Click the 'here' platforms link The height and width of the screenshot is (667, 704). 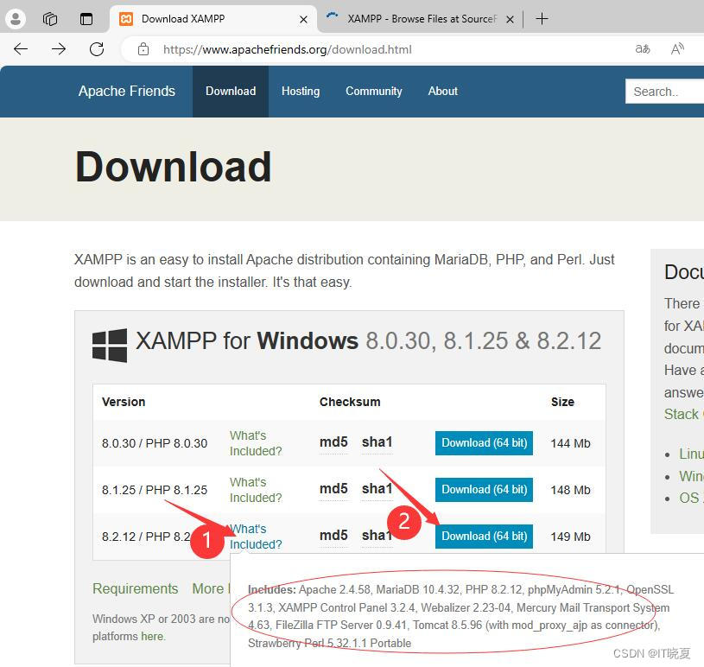(153, 637)
